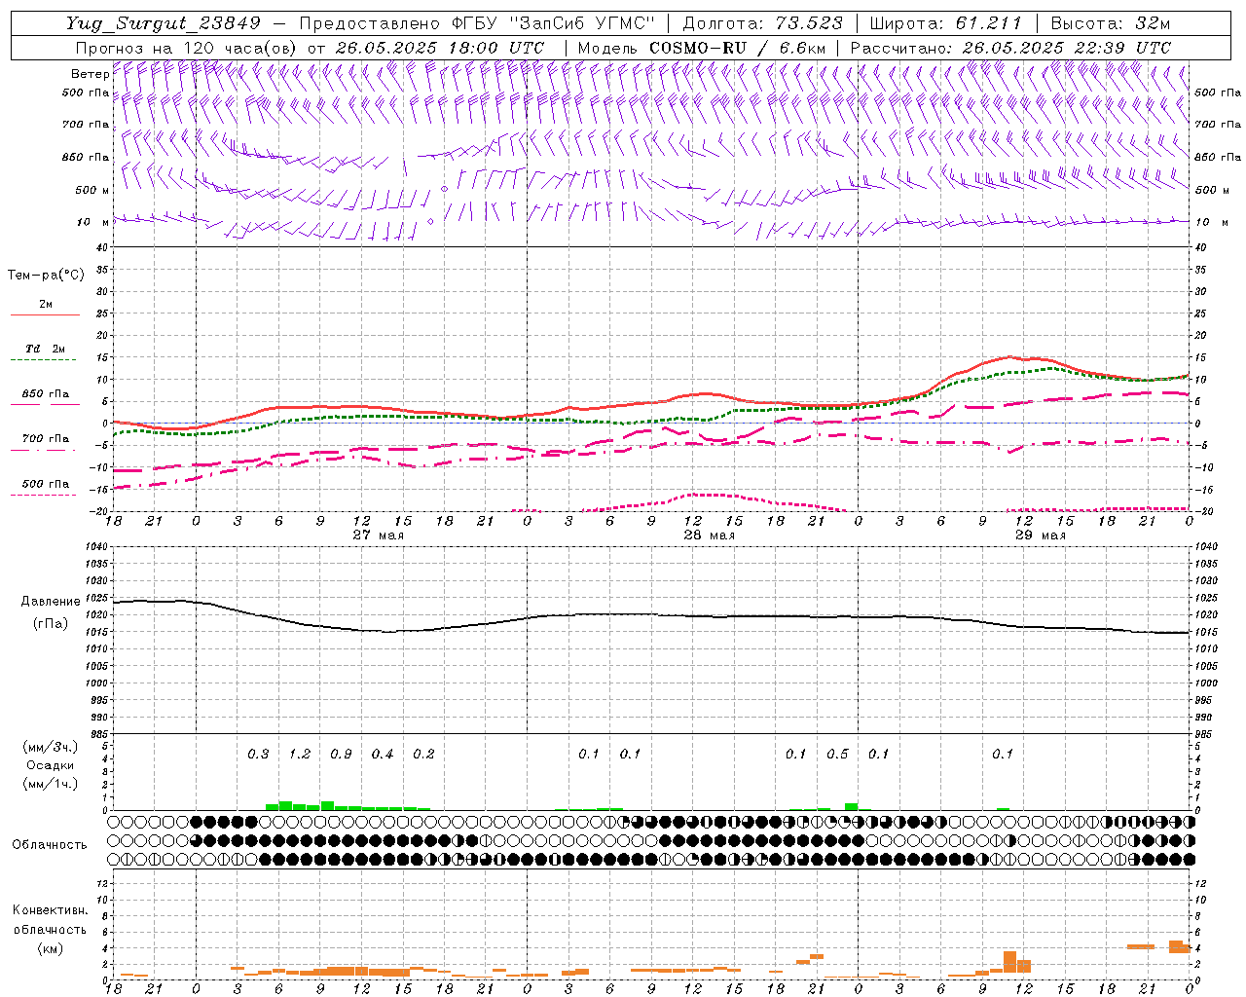Select the Прогноз на 120 часа(ов) header text
The height and width of the screenshot is (997, 1246).
pyautogui.click(x=188, y=48)
